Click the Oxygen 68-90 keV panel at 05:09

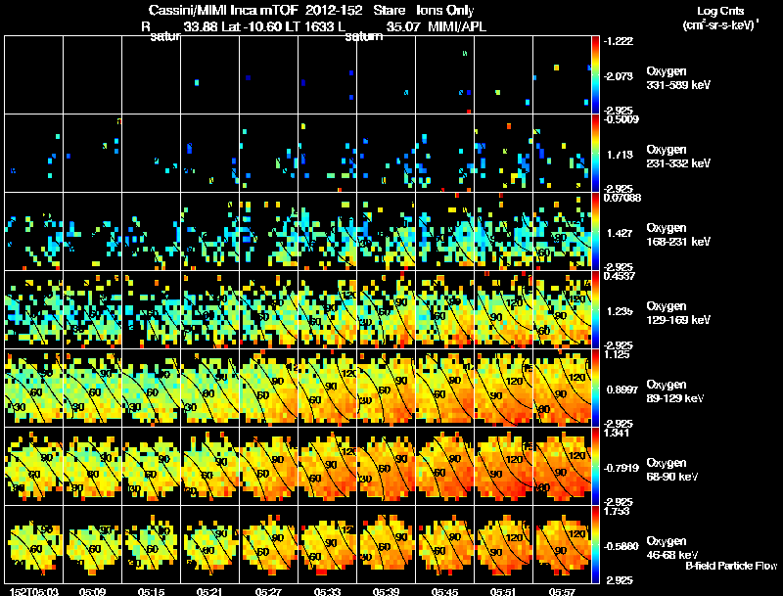tap(92, 466)
